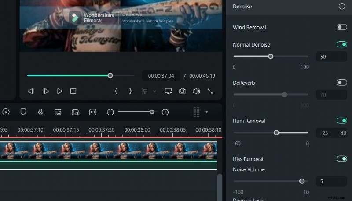Click the preview playback progress handle
The image size is (352, 201).
pos(110,75)
